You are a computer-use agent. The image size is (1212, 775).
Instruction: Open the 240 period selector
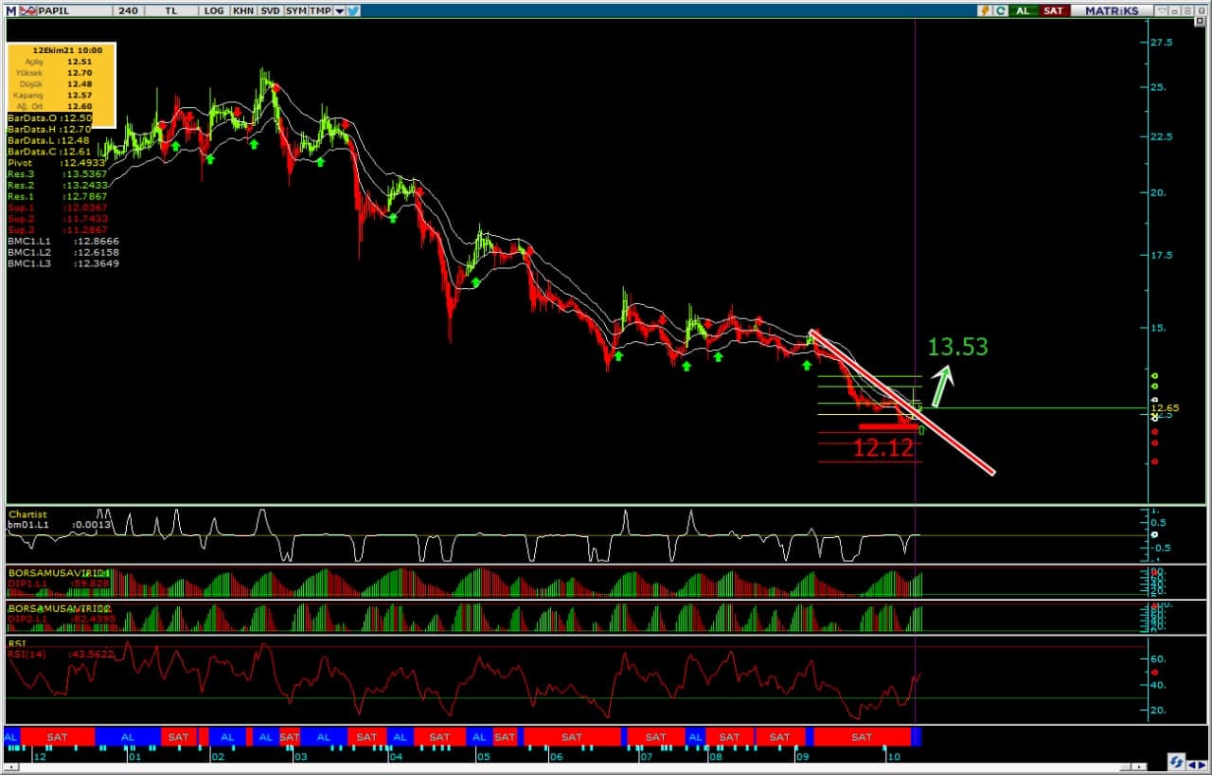click(x=129, y=10)
